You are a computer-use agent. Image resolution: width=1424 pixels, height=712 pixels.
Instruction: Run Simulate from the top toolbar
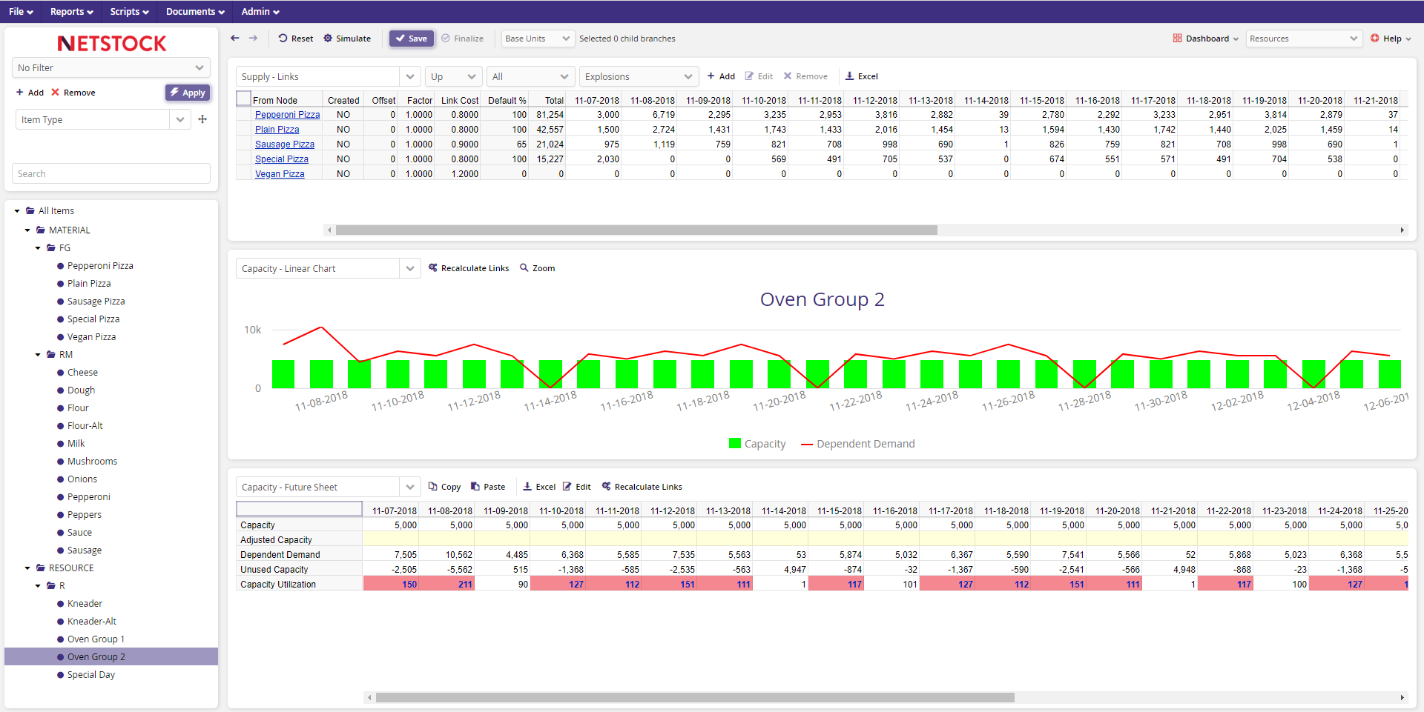point(346,39)
